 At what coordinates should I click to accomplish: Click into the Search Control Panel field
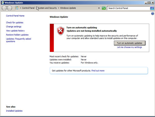click(x=128, y=8)
